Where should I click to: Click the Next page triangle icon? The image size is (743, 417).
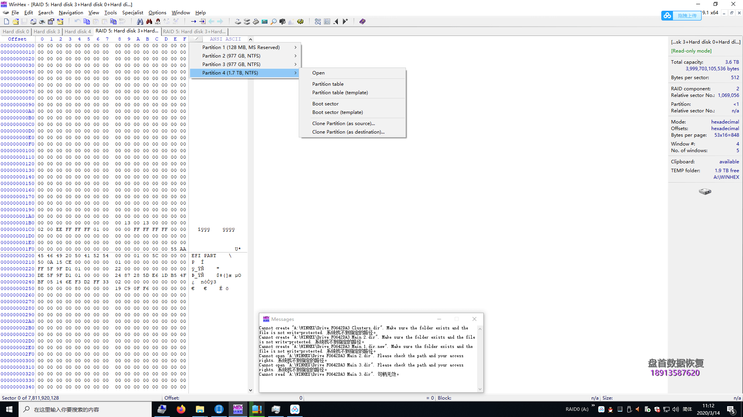point(345,22)
